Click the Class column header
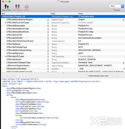The width and height of the screenshot is (125, 129). [x=53, y=14]
